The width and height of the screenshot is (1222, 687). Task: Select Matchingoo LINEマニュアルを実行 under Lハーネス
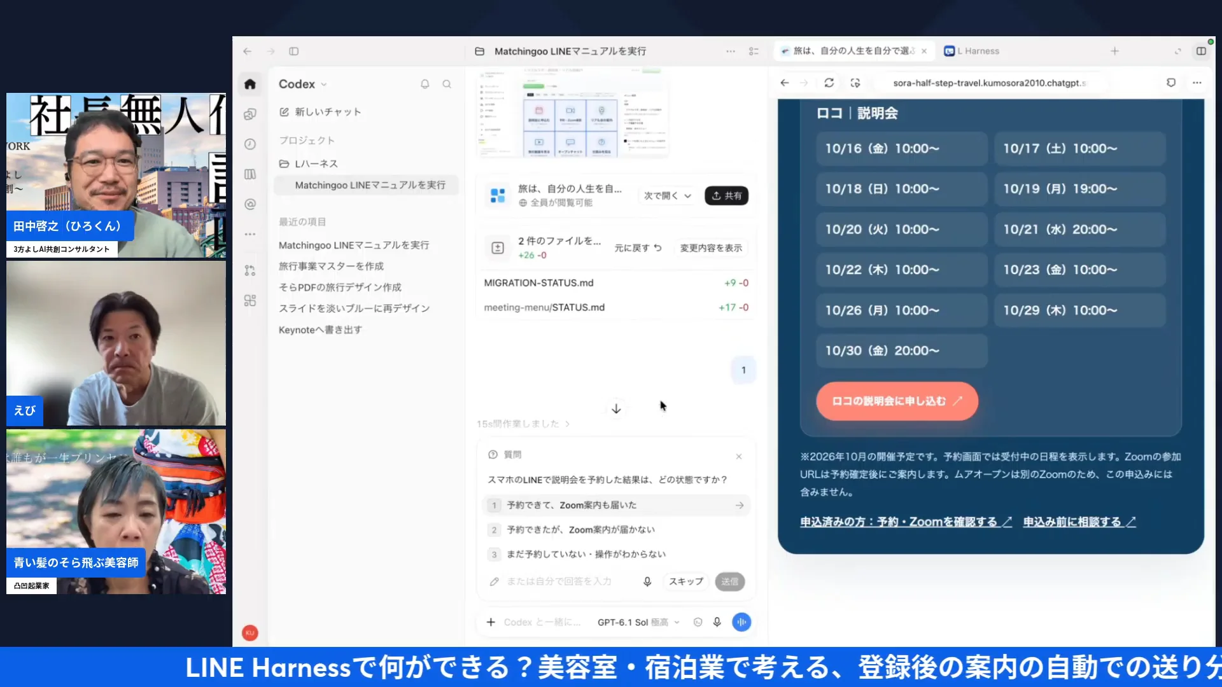(x=367, y=185)
